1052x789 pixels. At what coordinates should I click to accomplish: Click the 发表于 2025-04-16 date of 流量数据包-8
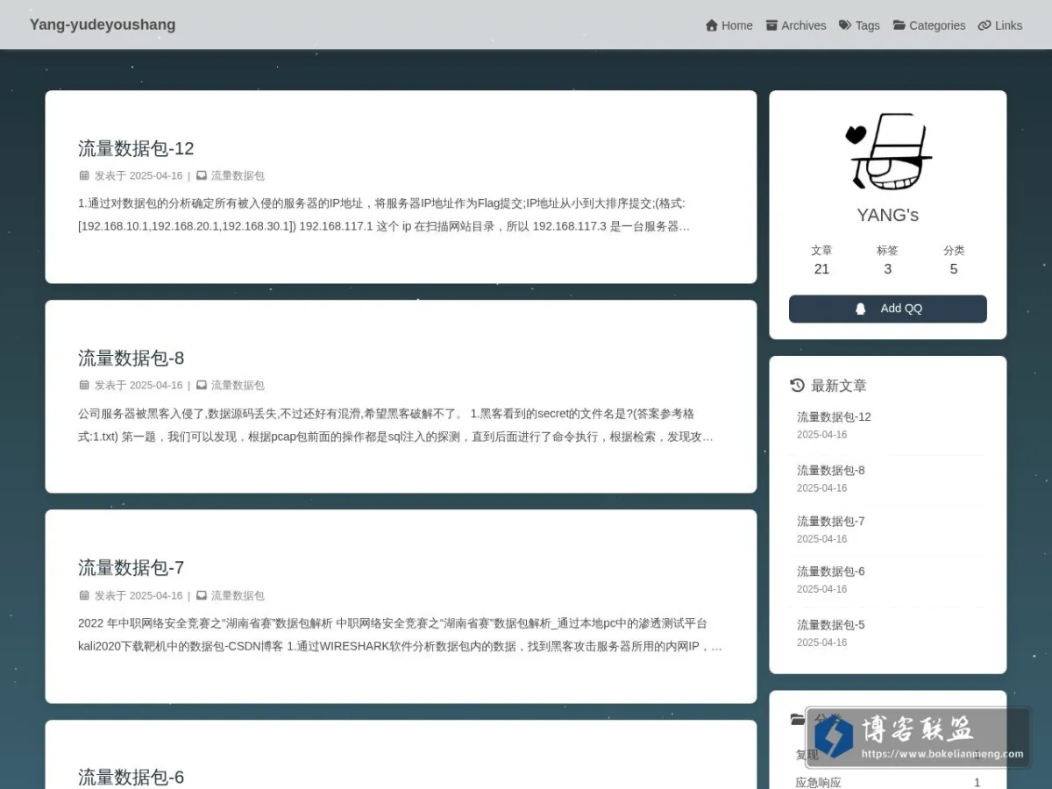(139, 385)
